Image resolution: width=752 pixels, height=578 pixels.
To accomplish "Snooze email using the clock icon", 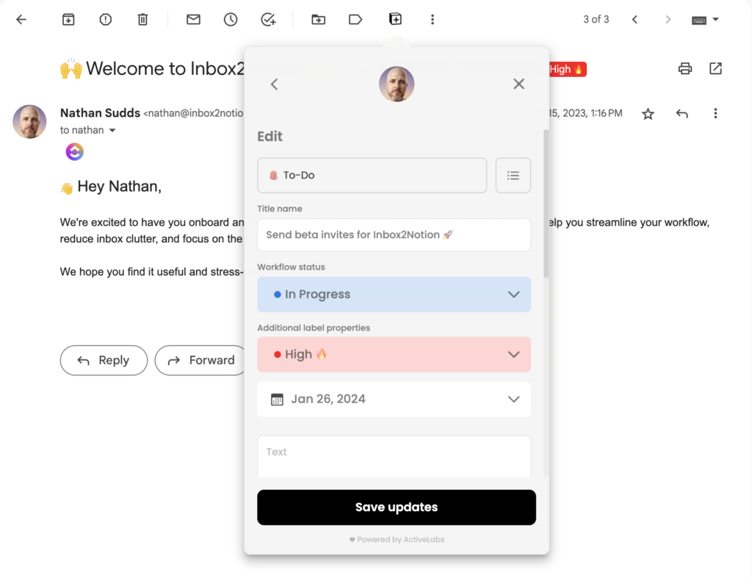I will (x=231, y=20).
